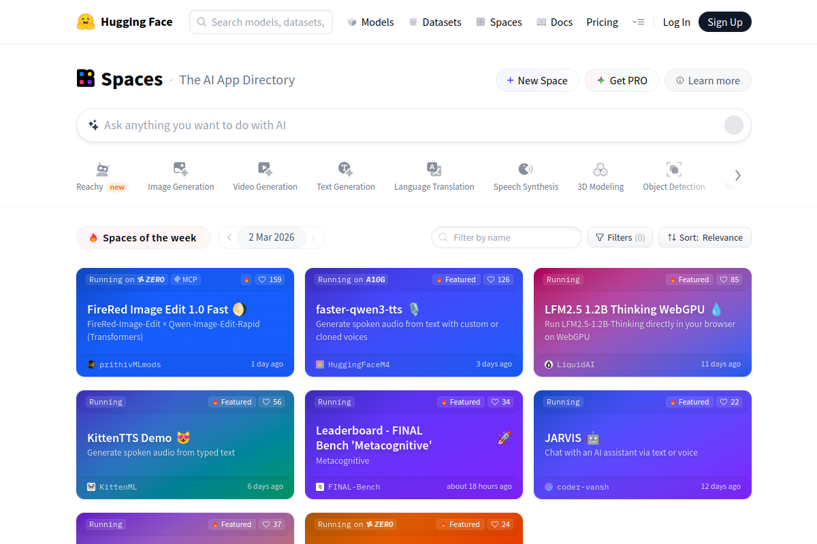Pick the 3D Modeling category icon
The width and height of the screenshot is (817, 544).
point(600,169)
